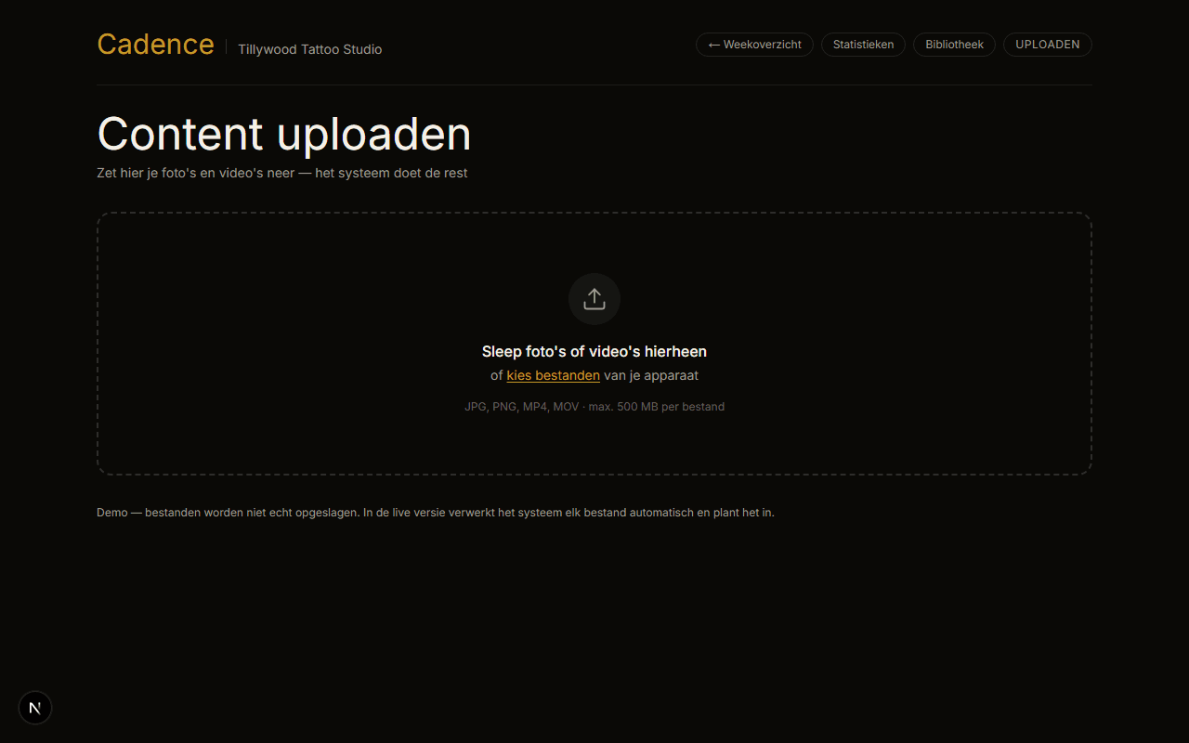Click 'Tillywood Tattoo Studio' studio name
The height and width of the screenshot is (743, 1189).
[x=309, y=49]
